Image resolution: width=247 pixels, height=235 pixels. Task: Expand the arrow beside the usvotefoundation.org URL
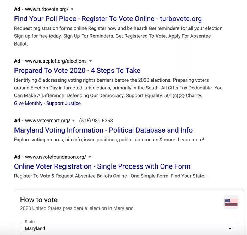(90, 157)
